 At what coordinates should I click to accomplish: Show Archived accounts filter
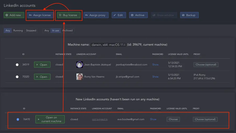67,31
